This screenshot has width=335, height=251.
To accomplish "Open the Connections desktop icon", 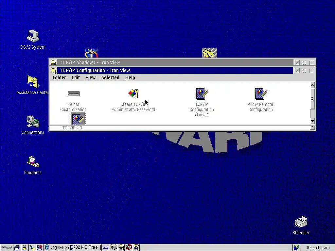I will (33, 122).
